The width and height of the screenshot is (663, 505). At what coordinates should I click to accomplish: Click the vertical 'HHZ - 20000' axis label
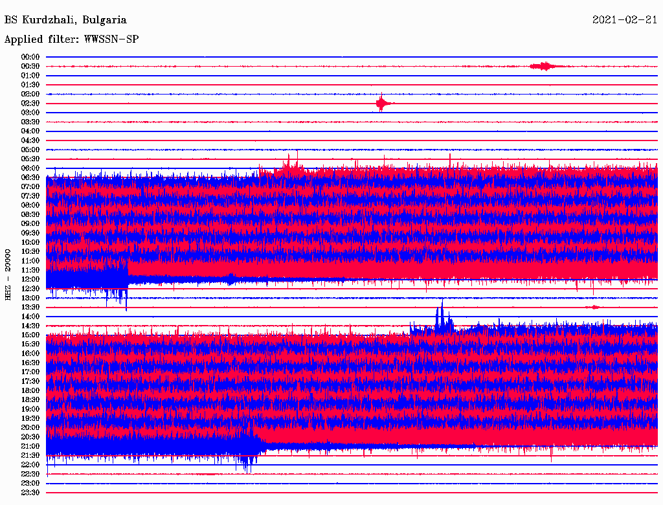8,274
